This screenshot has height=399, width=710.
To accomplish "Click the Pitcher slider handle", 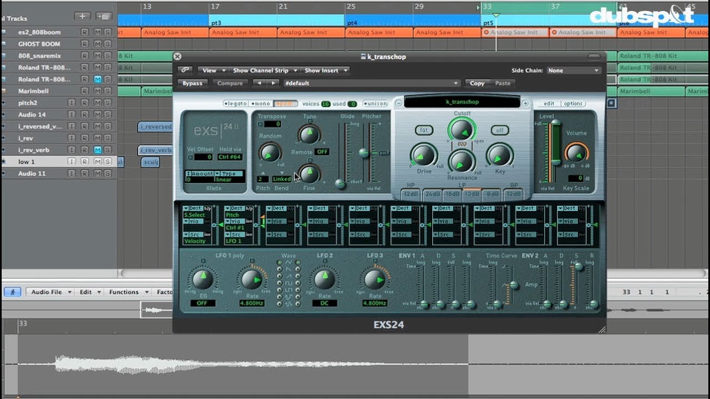I will pyautogui.click(x=364, y=152).
